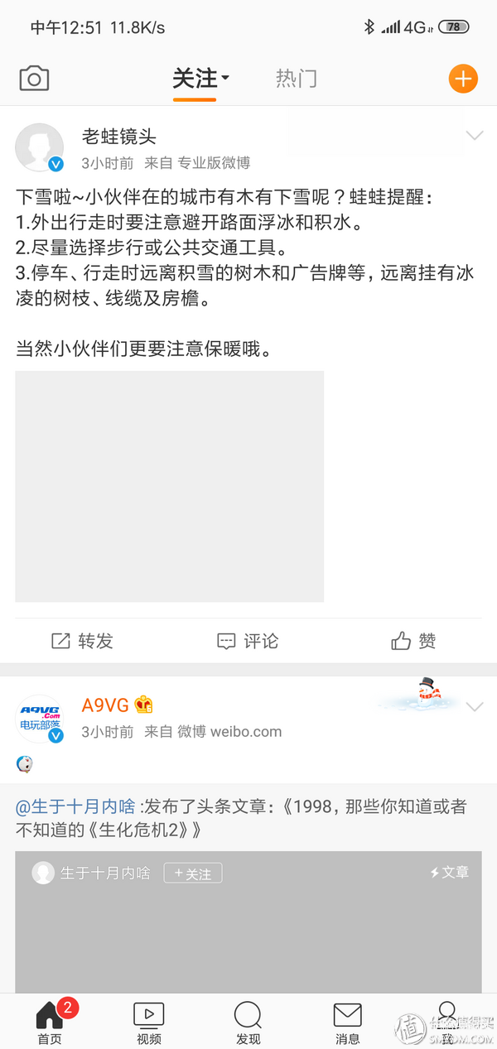Go to 首页 home with badge
The height and width of the screenshot is (1049, 497).
50,1022
